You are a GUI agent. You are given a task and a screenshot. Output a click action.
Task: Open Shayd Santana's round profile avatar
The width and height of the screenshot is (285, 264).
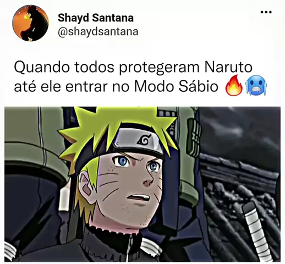(x=30, y=23)
